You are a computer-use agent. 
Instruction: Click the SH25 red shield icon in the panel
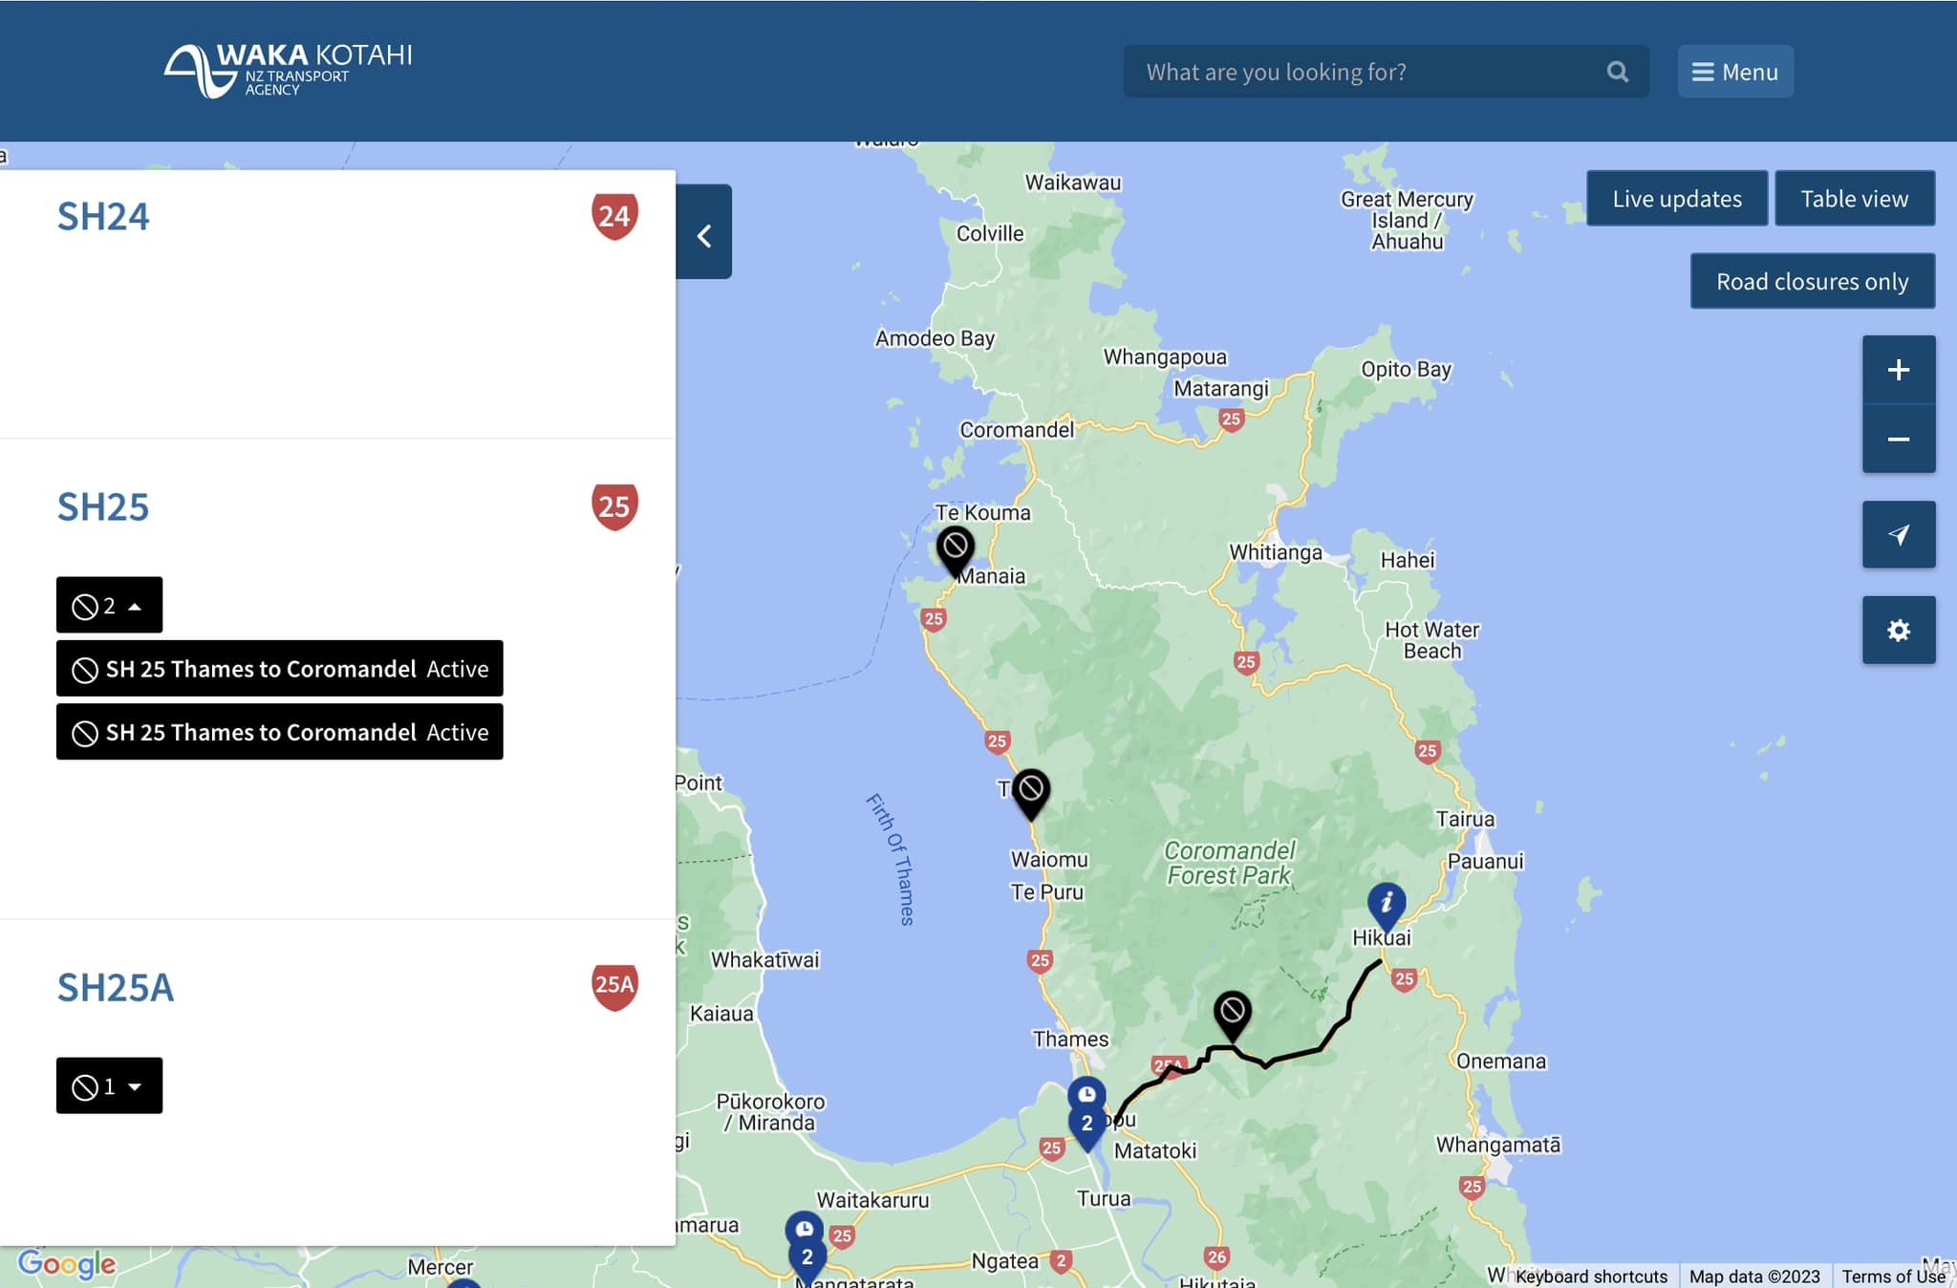[x=614, y=506]
